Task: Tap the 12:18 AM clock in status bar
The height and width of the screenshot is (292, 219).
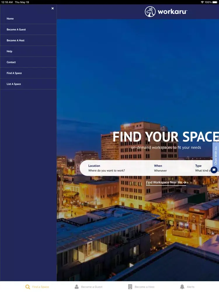Action: click(x=7, y=2)
